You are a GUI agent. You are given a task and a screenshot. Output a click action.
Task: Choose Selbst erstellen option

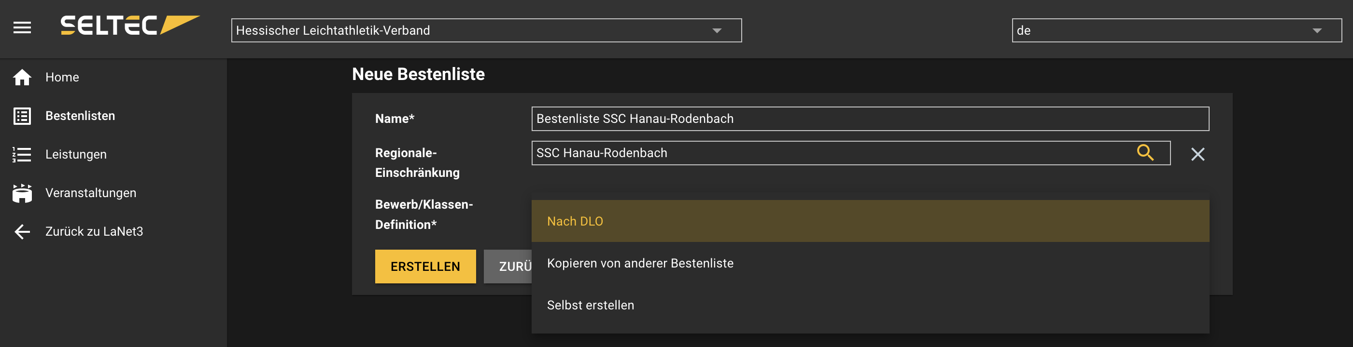pyautogui.click(x=870, y=305)
